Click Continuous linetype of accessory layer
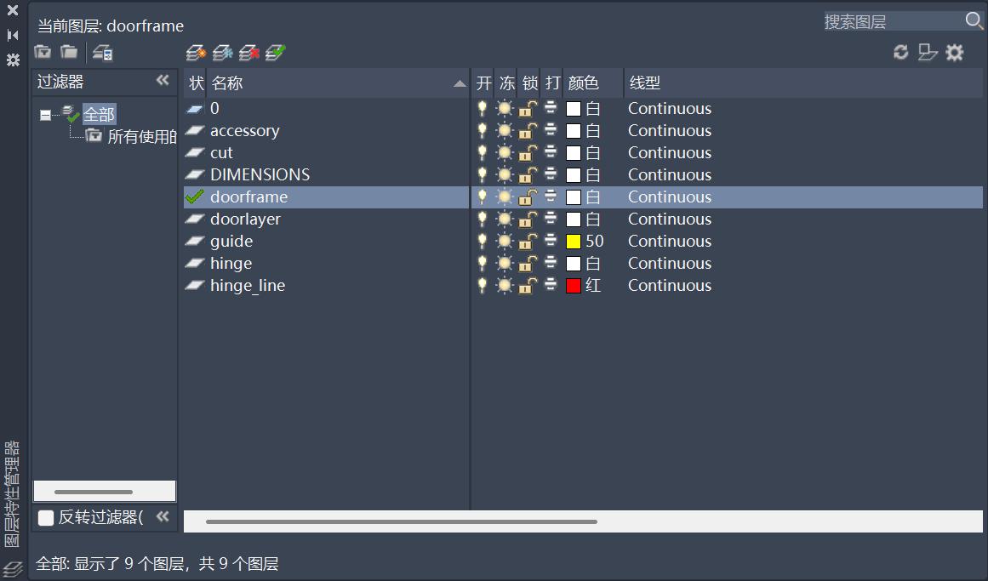988x581 pixels. point(670,130)
